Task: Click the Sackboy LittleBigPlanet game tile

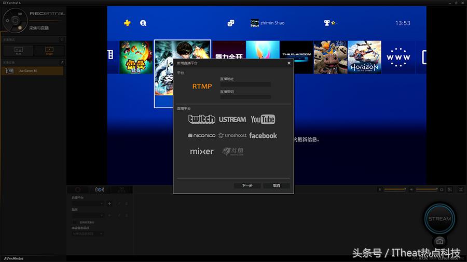Action: point(330,57)
